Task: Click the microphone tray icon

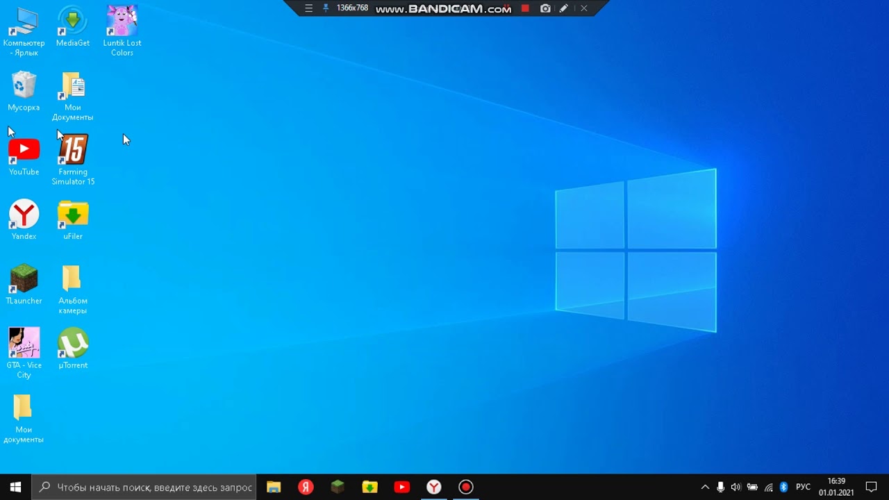Action: 721,487
